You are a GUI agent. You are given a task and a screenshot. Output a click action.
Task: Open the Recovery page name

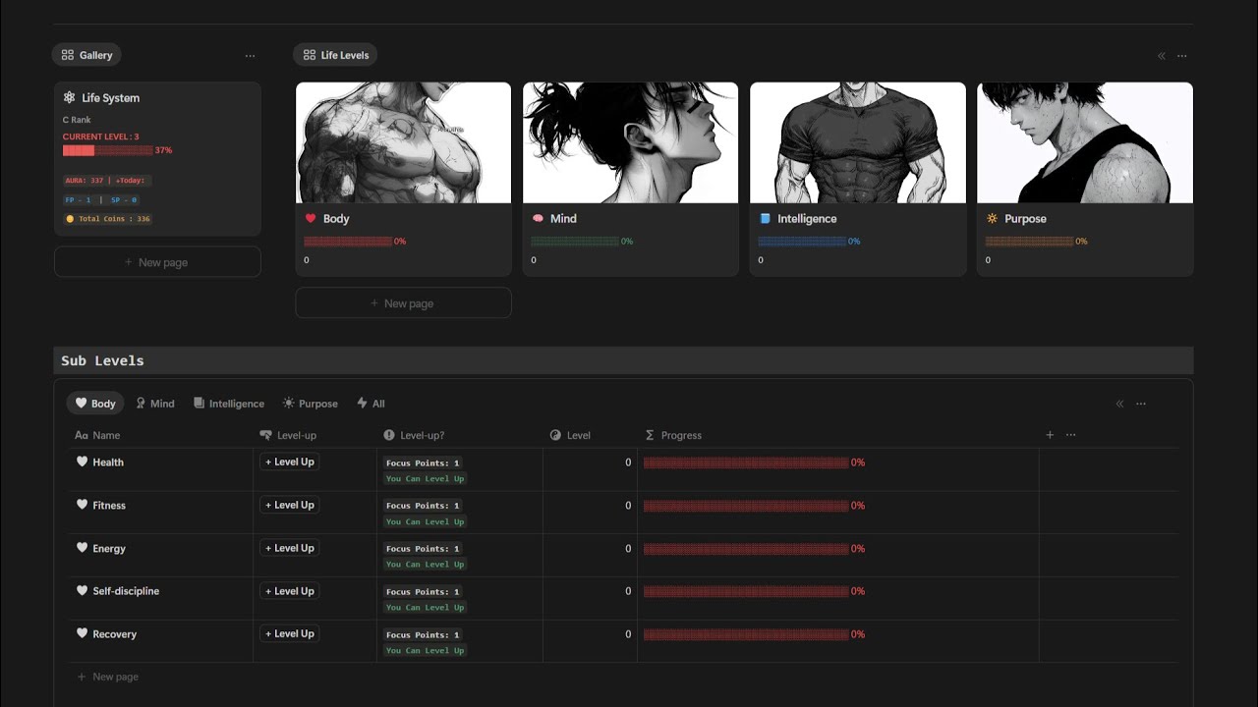pos(114,634)
